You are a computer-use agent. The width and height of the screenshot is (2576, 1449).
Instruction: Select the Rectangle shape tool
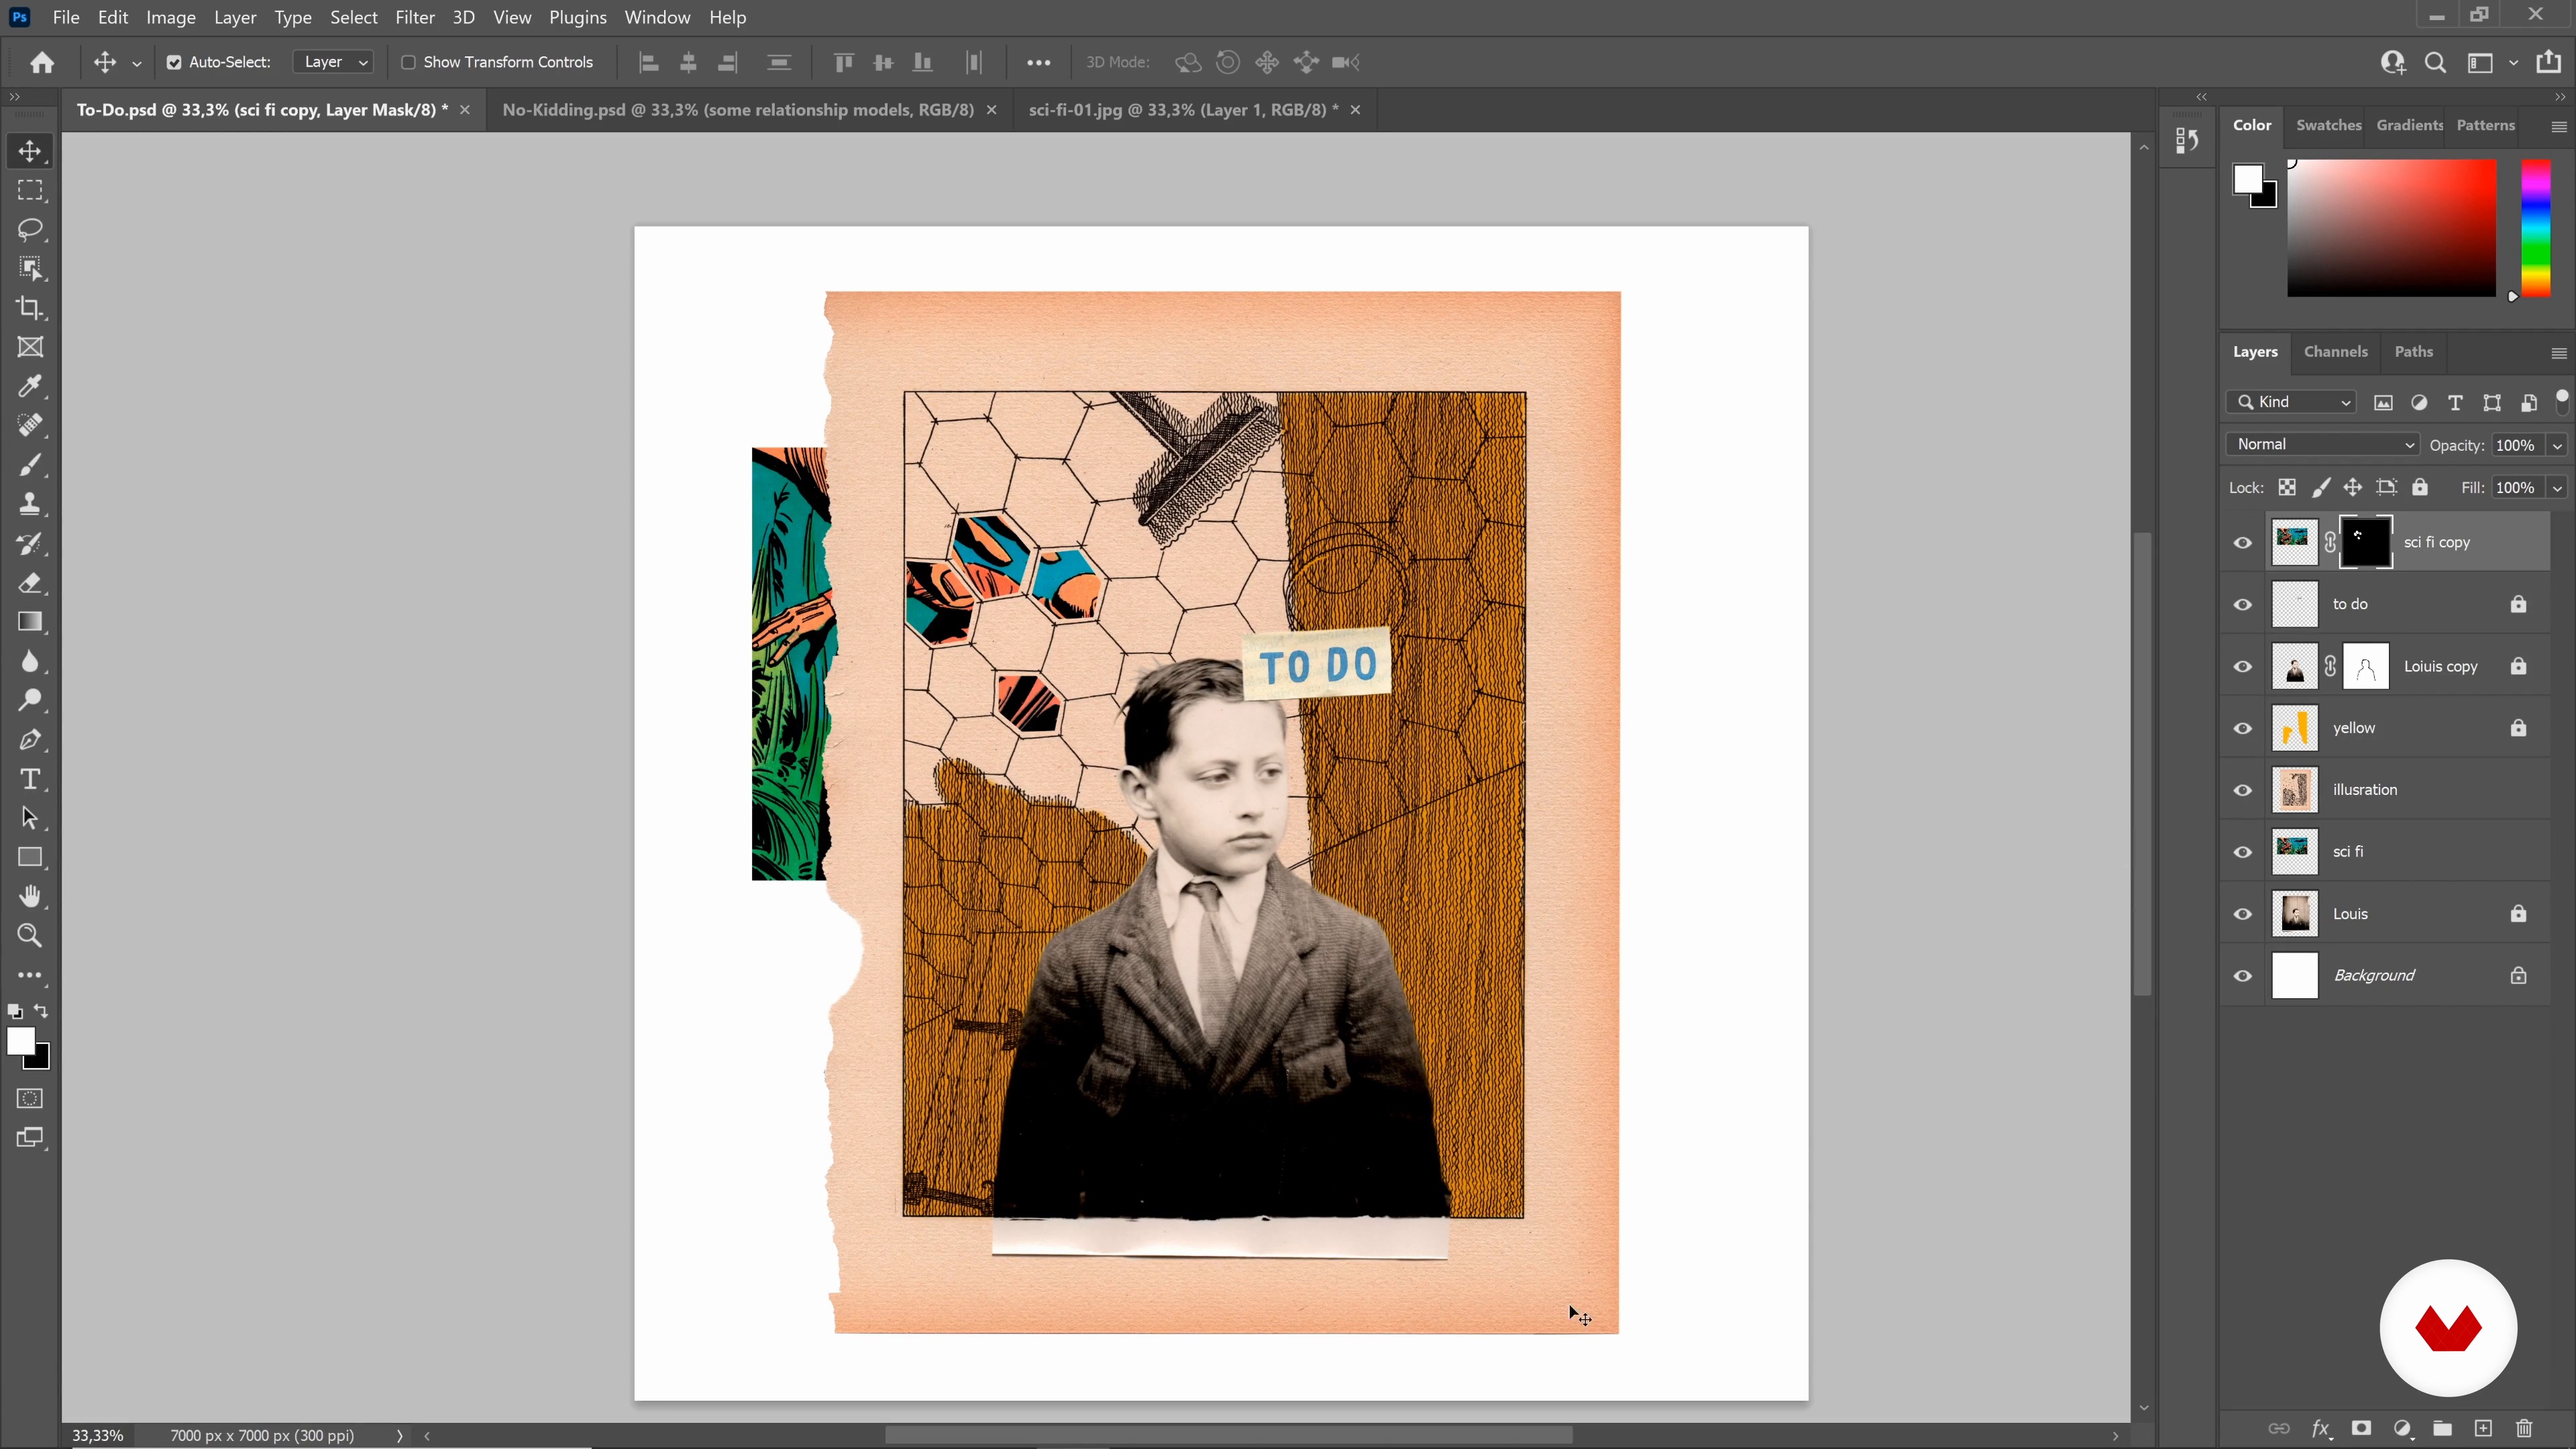click(x=30, y=858)
